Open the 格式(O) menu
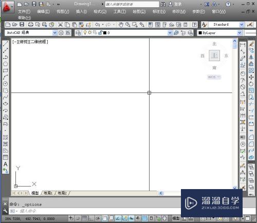 coord(100,11)
